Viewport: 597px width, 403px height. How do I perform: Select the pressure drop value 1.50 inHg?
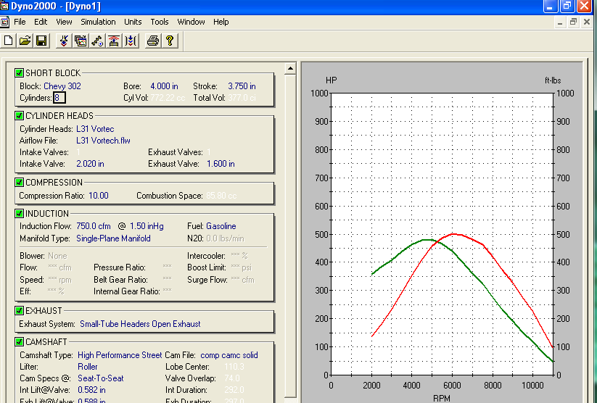click(147, 226)
